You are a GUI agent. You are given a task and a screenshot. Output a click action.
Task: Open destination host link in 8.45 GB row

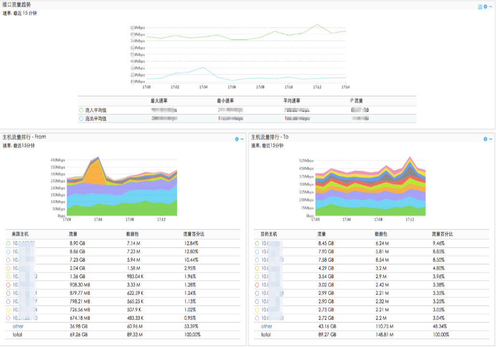pyautogui.click(x=271, y=244)
